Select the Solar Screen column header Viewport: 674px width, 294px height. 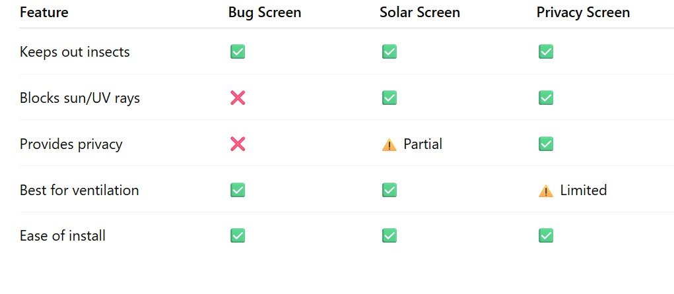tap(420, 12)
